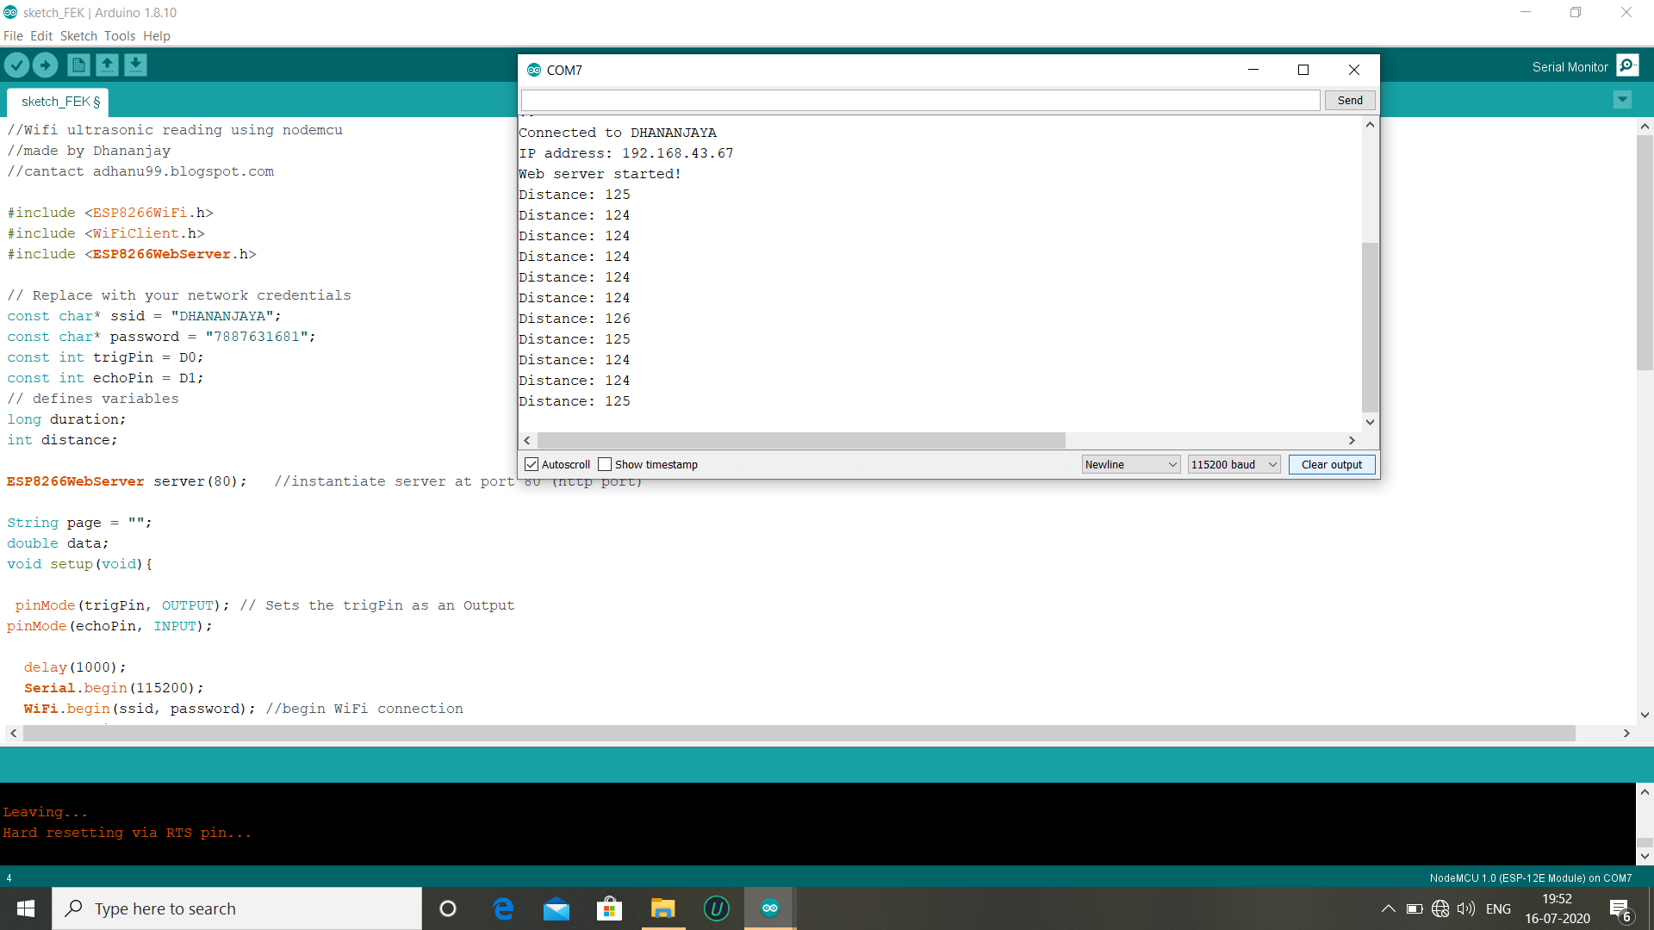Click the Save sketch icon in toolbar
1654x930 pixels.
(134, 65)
